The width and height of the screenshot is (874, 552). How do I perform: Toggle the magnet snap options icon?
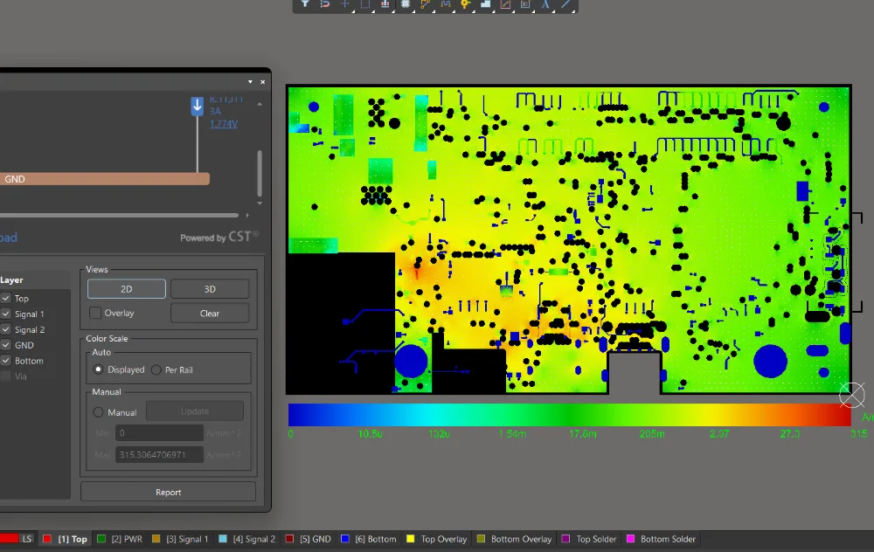325,3
